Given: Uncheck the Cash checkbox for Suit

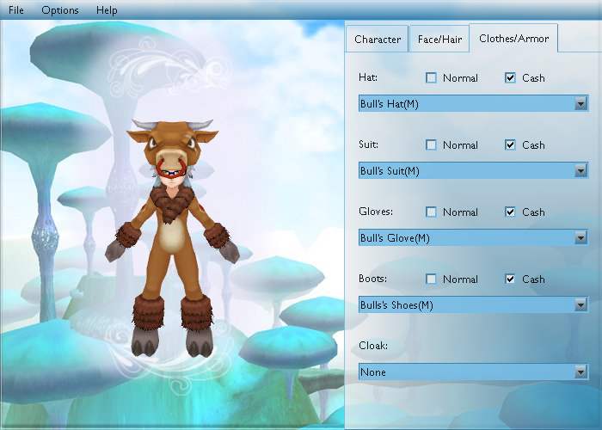Looking at the screenshot, I should pyautogui.click(x=510, y=144).
